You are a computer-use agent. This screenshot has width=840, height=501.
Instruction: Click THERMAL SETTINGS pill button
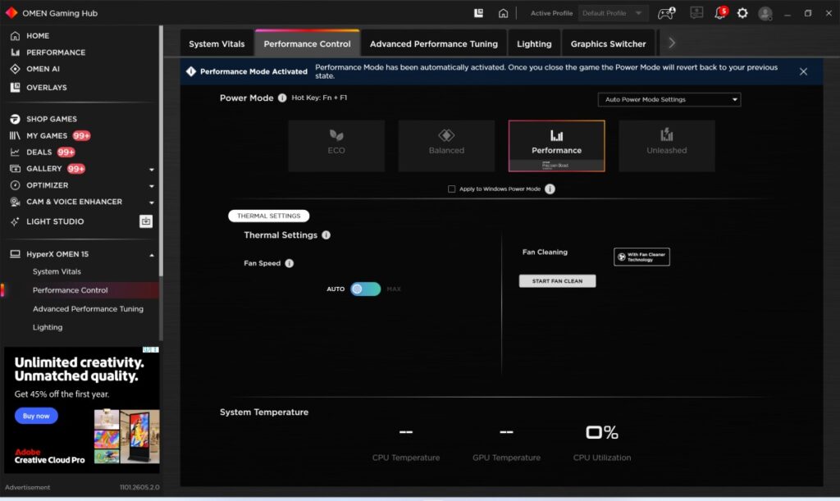(x=268, y=216)
